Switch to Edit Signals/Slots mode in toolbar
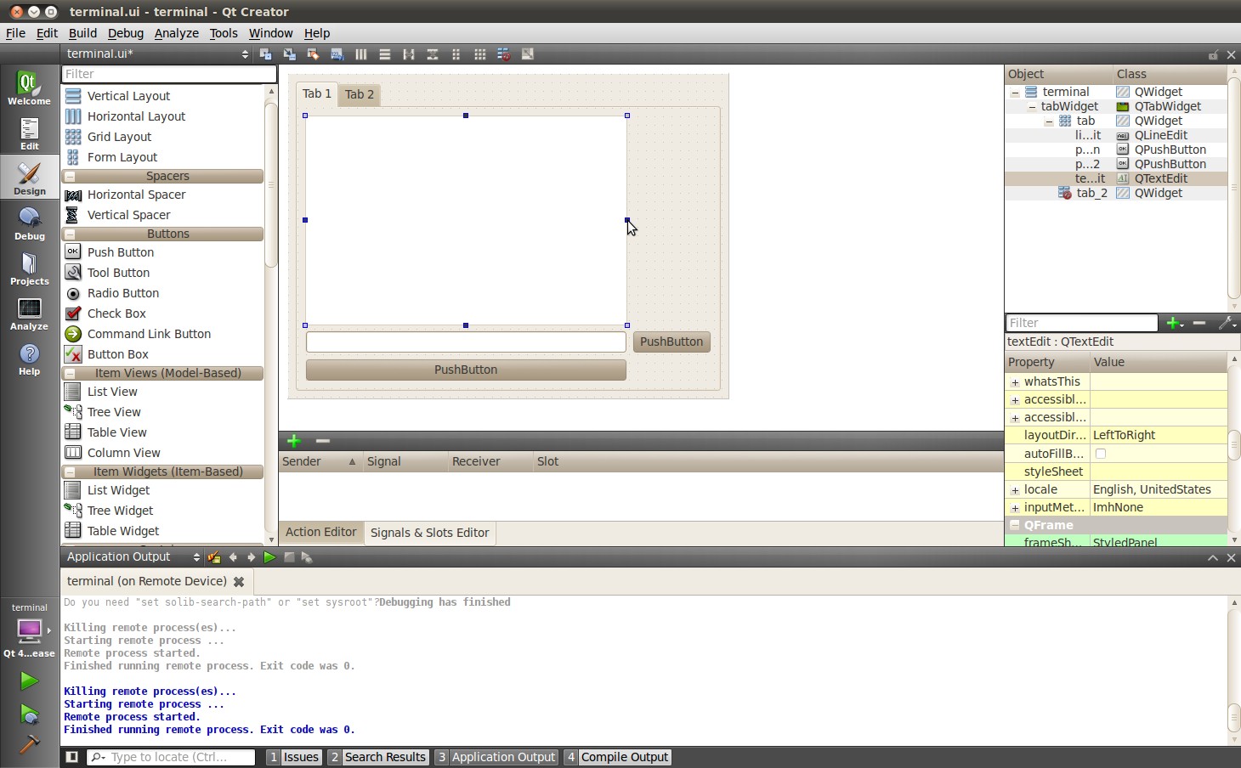The height and width of the screenshot is (768, 1241). tap(290, 54)
